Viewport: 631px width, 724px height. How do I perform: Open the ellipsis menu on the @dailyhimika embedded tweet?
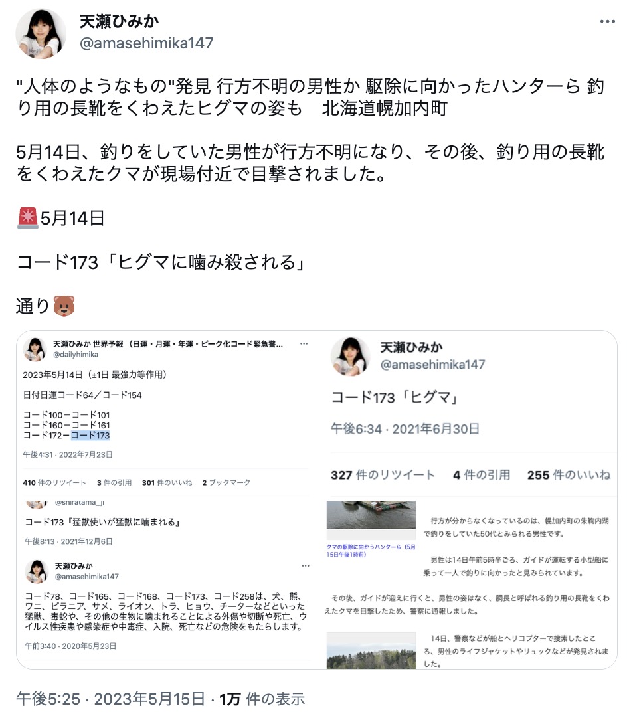click(304, 343)
